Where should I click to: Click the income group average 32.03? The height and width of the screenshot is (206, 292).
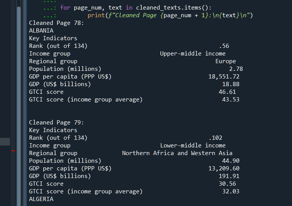231,191
